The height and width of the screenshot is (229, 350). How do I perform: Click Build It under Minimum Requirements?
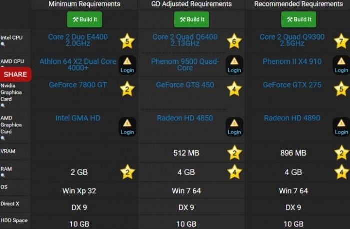85,19
